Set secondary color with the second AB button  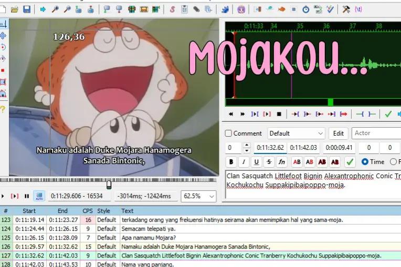point(310,162)
